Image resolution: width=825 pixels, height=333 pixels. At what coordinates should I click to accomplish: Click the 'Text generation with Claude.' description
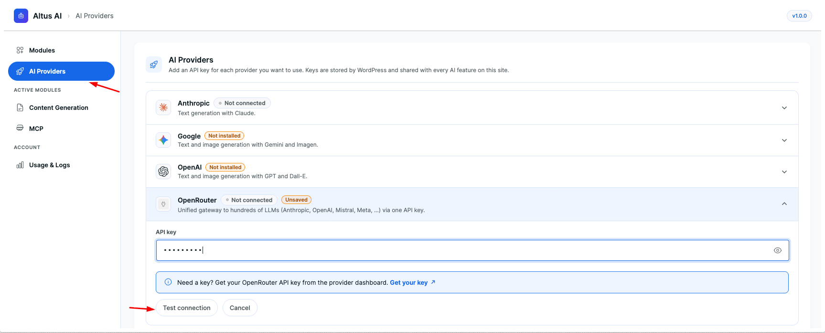216,113
